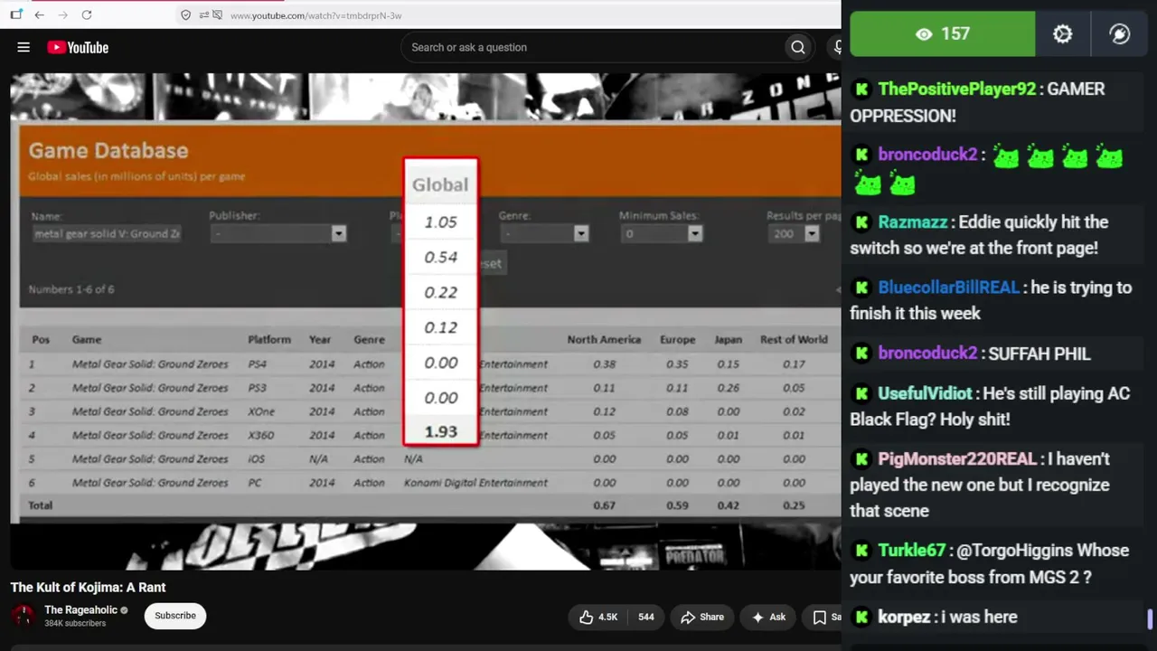Click the video title The Kult of Kojima
Screen dimensions: 1157x651
(x=88, y=587)
